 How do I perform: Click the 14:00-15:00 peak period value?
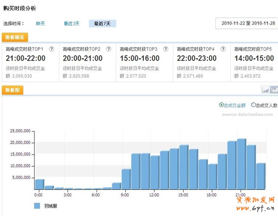click(254, 58)
